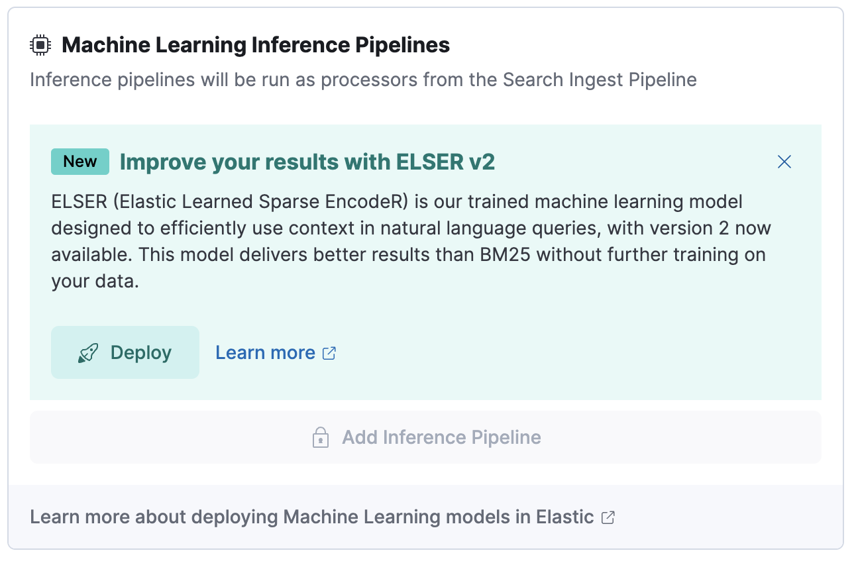Select the New badge icon
This screenshot has height=571, width=856.
pos(80,161)
